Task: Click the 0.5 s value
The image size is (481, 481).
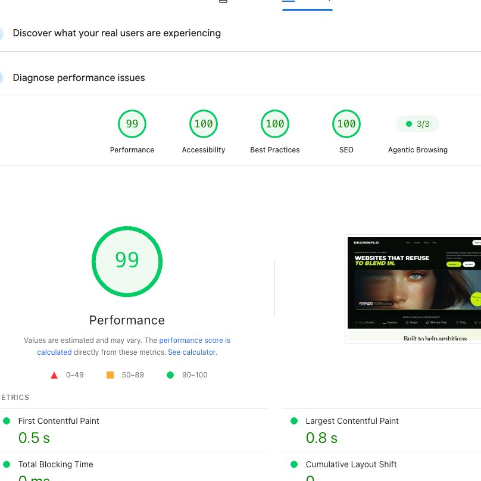Action: tap(34, 438)
